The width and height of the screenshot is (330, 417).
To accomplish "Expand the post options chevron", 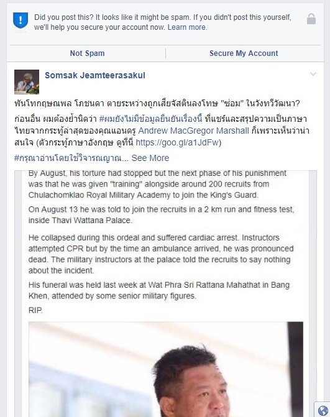I will click(x=313, y=74).
